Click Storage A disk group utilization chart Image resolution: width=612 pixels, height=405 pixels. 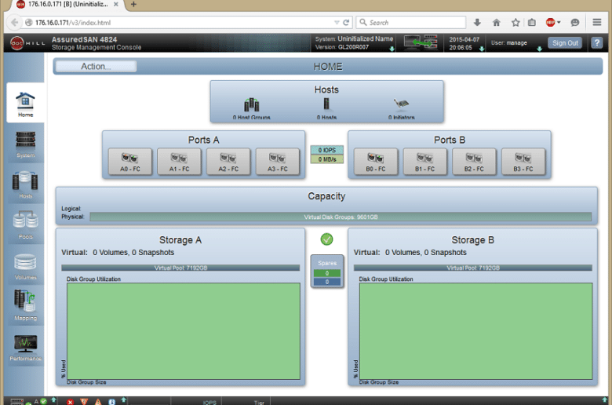pyautogui.click(x=184, y=331)
